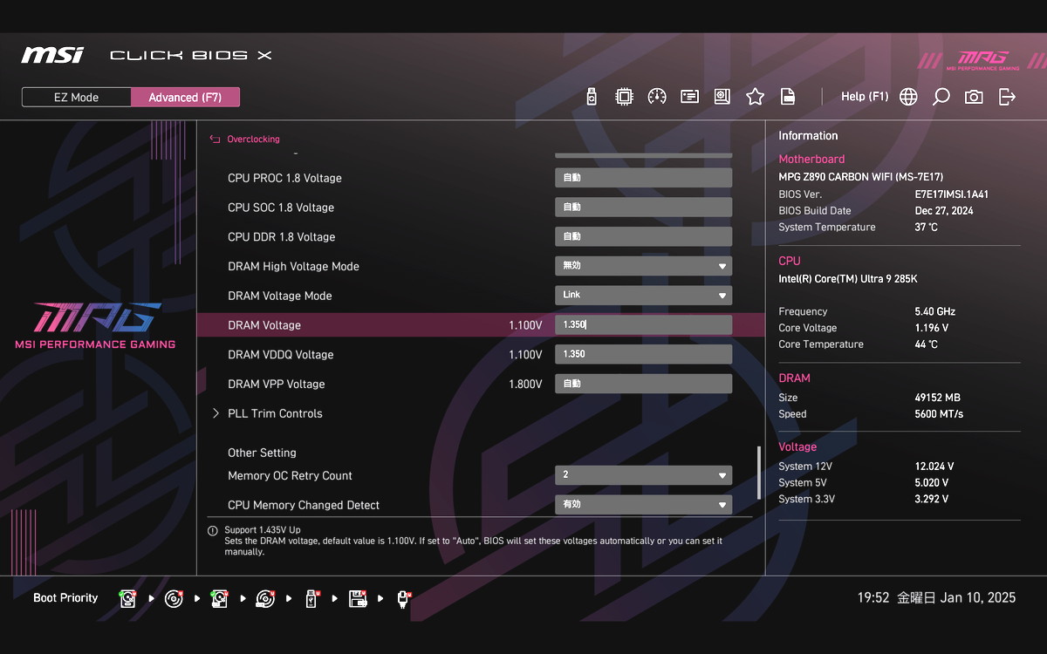Click the DRAM VPP Voltage 1.800V reading

click(525, 385)
